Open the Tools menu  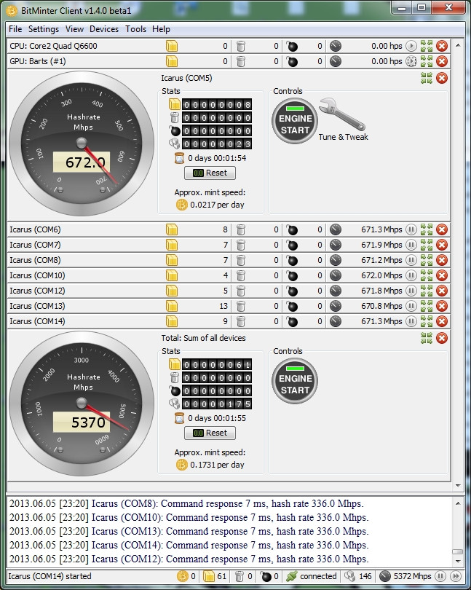tap(136, 29)
